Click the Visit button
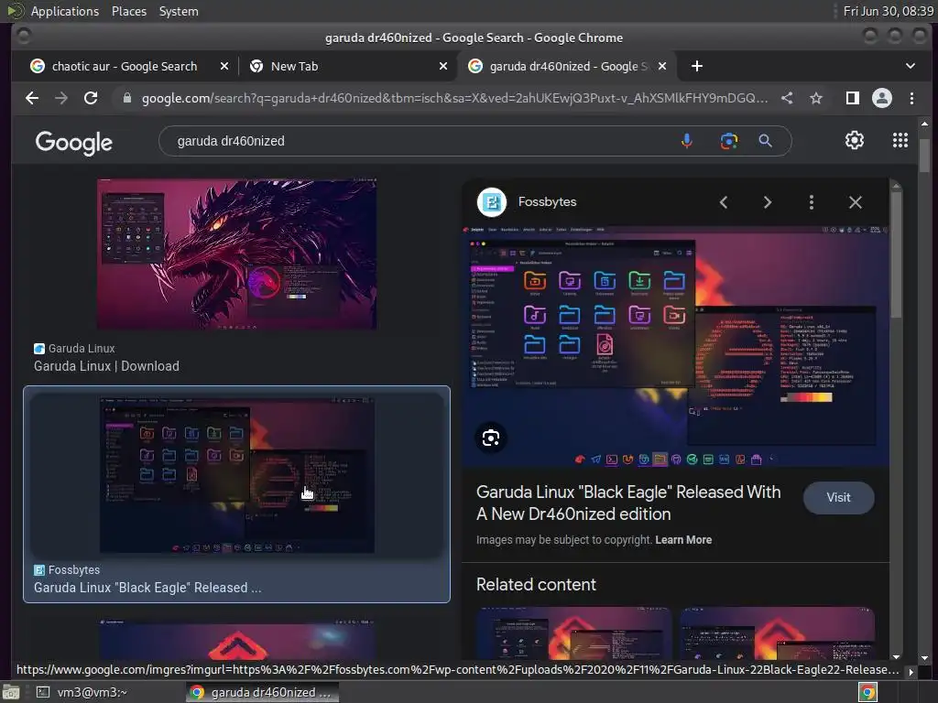The image size is (938, 703). click(838, 497)
